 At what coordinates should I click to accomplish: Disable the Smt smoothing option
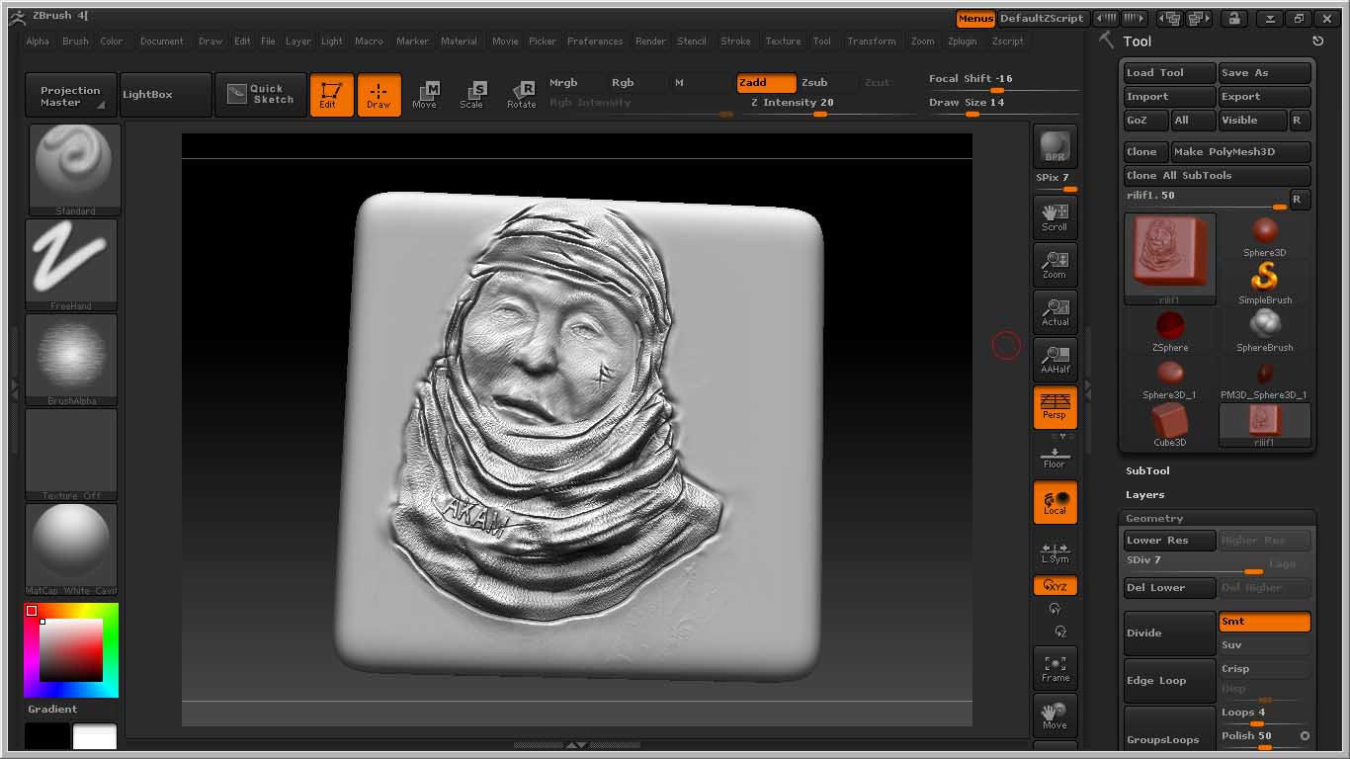[1264, 622]
